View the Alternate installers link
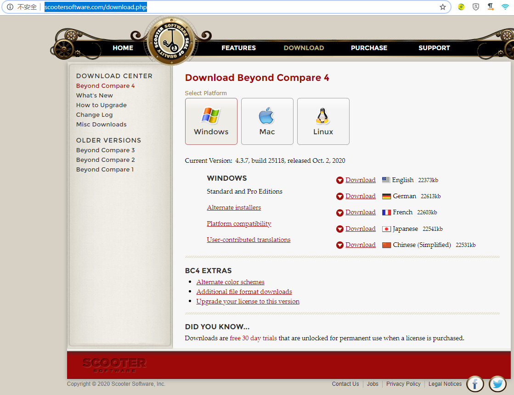The width and height of the screenshot is (514, 395). pyautogui.click(x=234, y=207)
